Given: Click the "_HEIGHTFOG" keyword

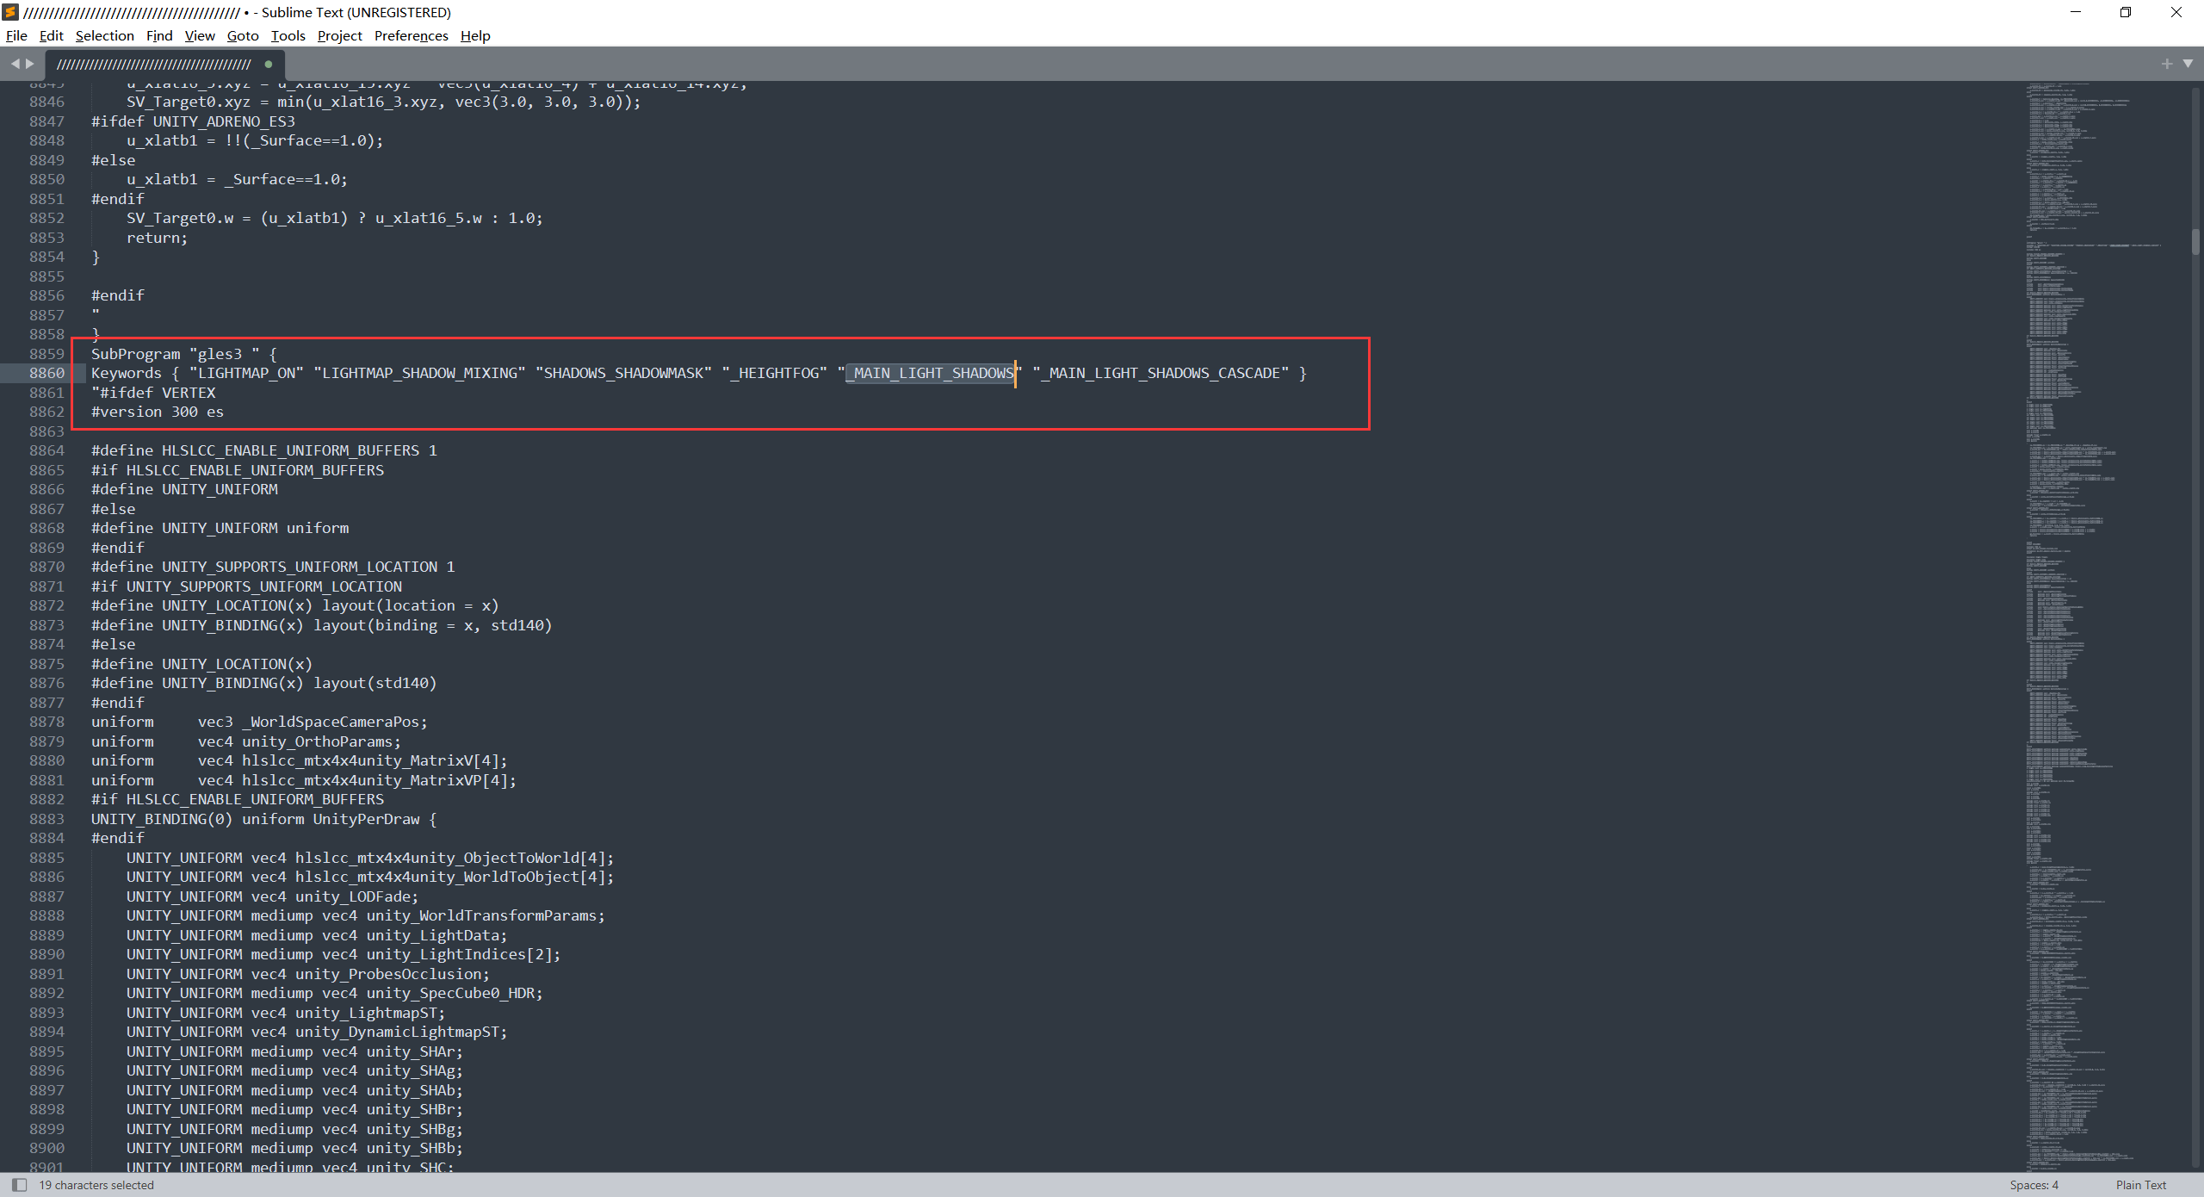Looking at the screenshot, I should pos(775,373).
